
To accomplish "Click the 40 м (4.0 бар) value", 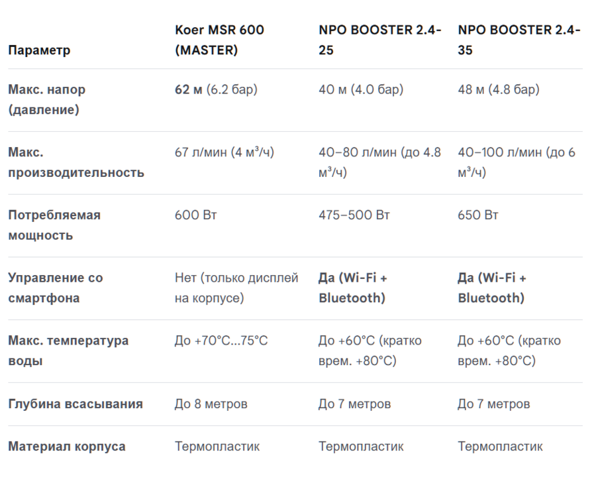I will click(361, 89).
